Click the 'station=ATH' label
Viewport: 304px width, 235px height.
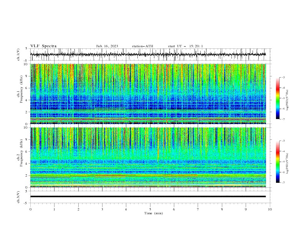click(x=142, y=46)
